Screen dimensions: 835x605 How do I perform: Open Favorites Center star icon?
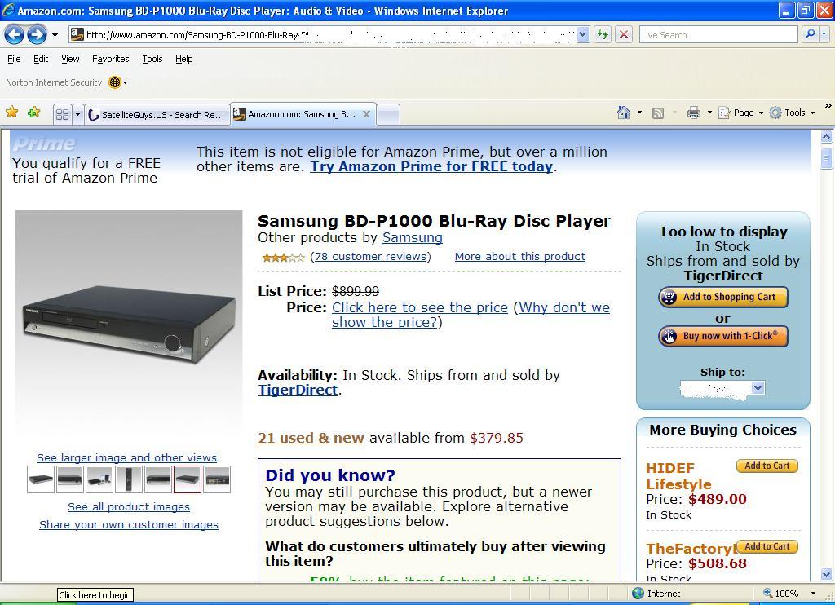click(x=11, y=113)
